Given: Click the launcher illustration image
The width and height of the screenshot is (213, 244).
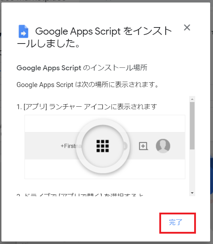Looking at the screenshot, I should click(105, 147).
